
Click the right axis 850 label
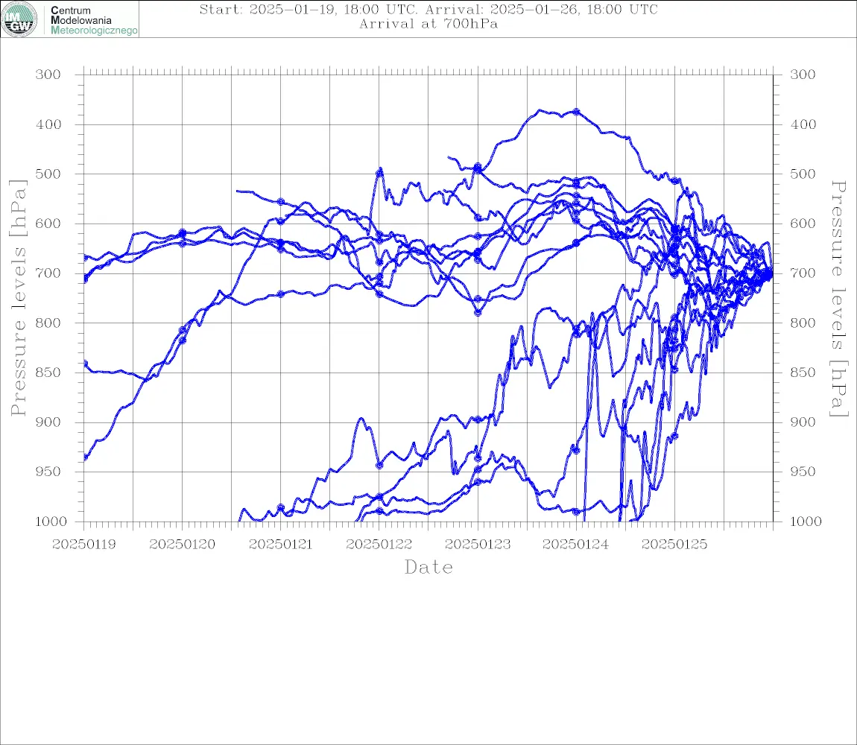(803, 372)
